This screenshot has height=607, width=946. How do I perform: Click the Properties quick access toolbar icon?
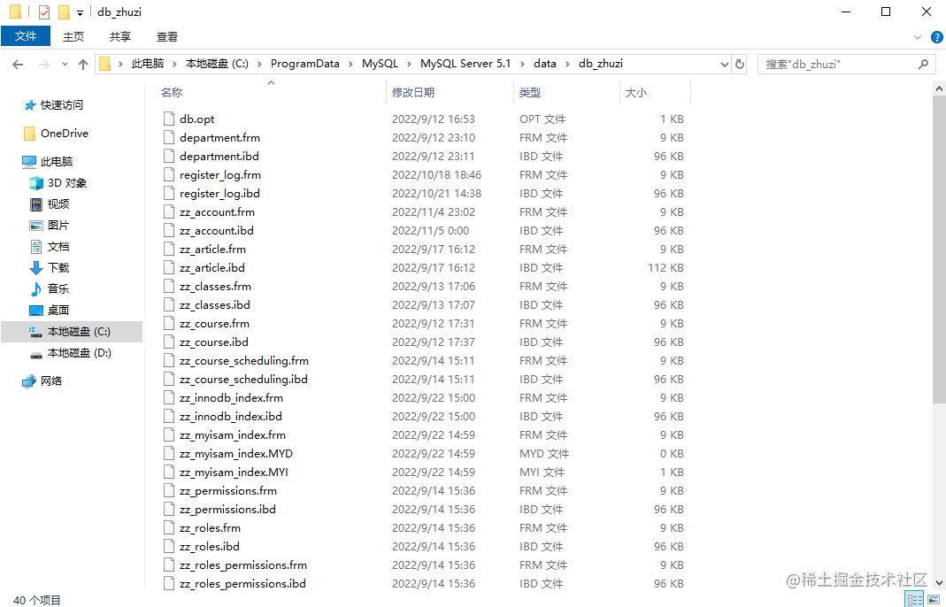[43, 12]
